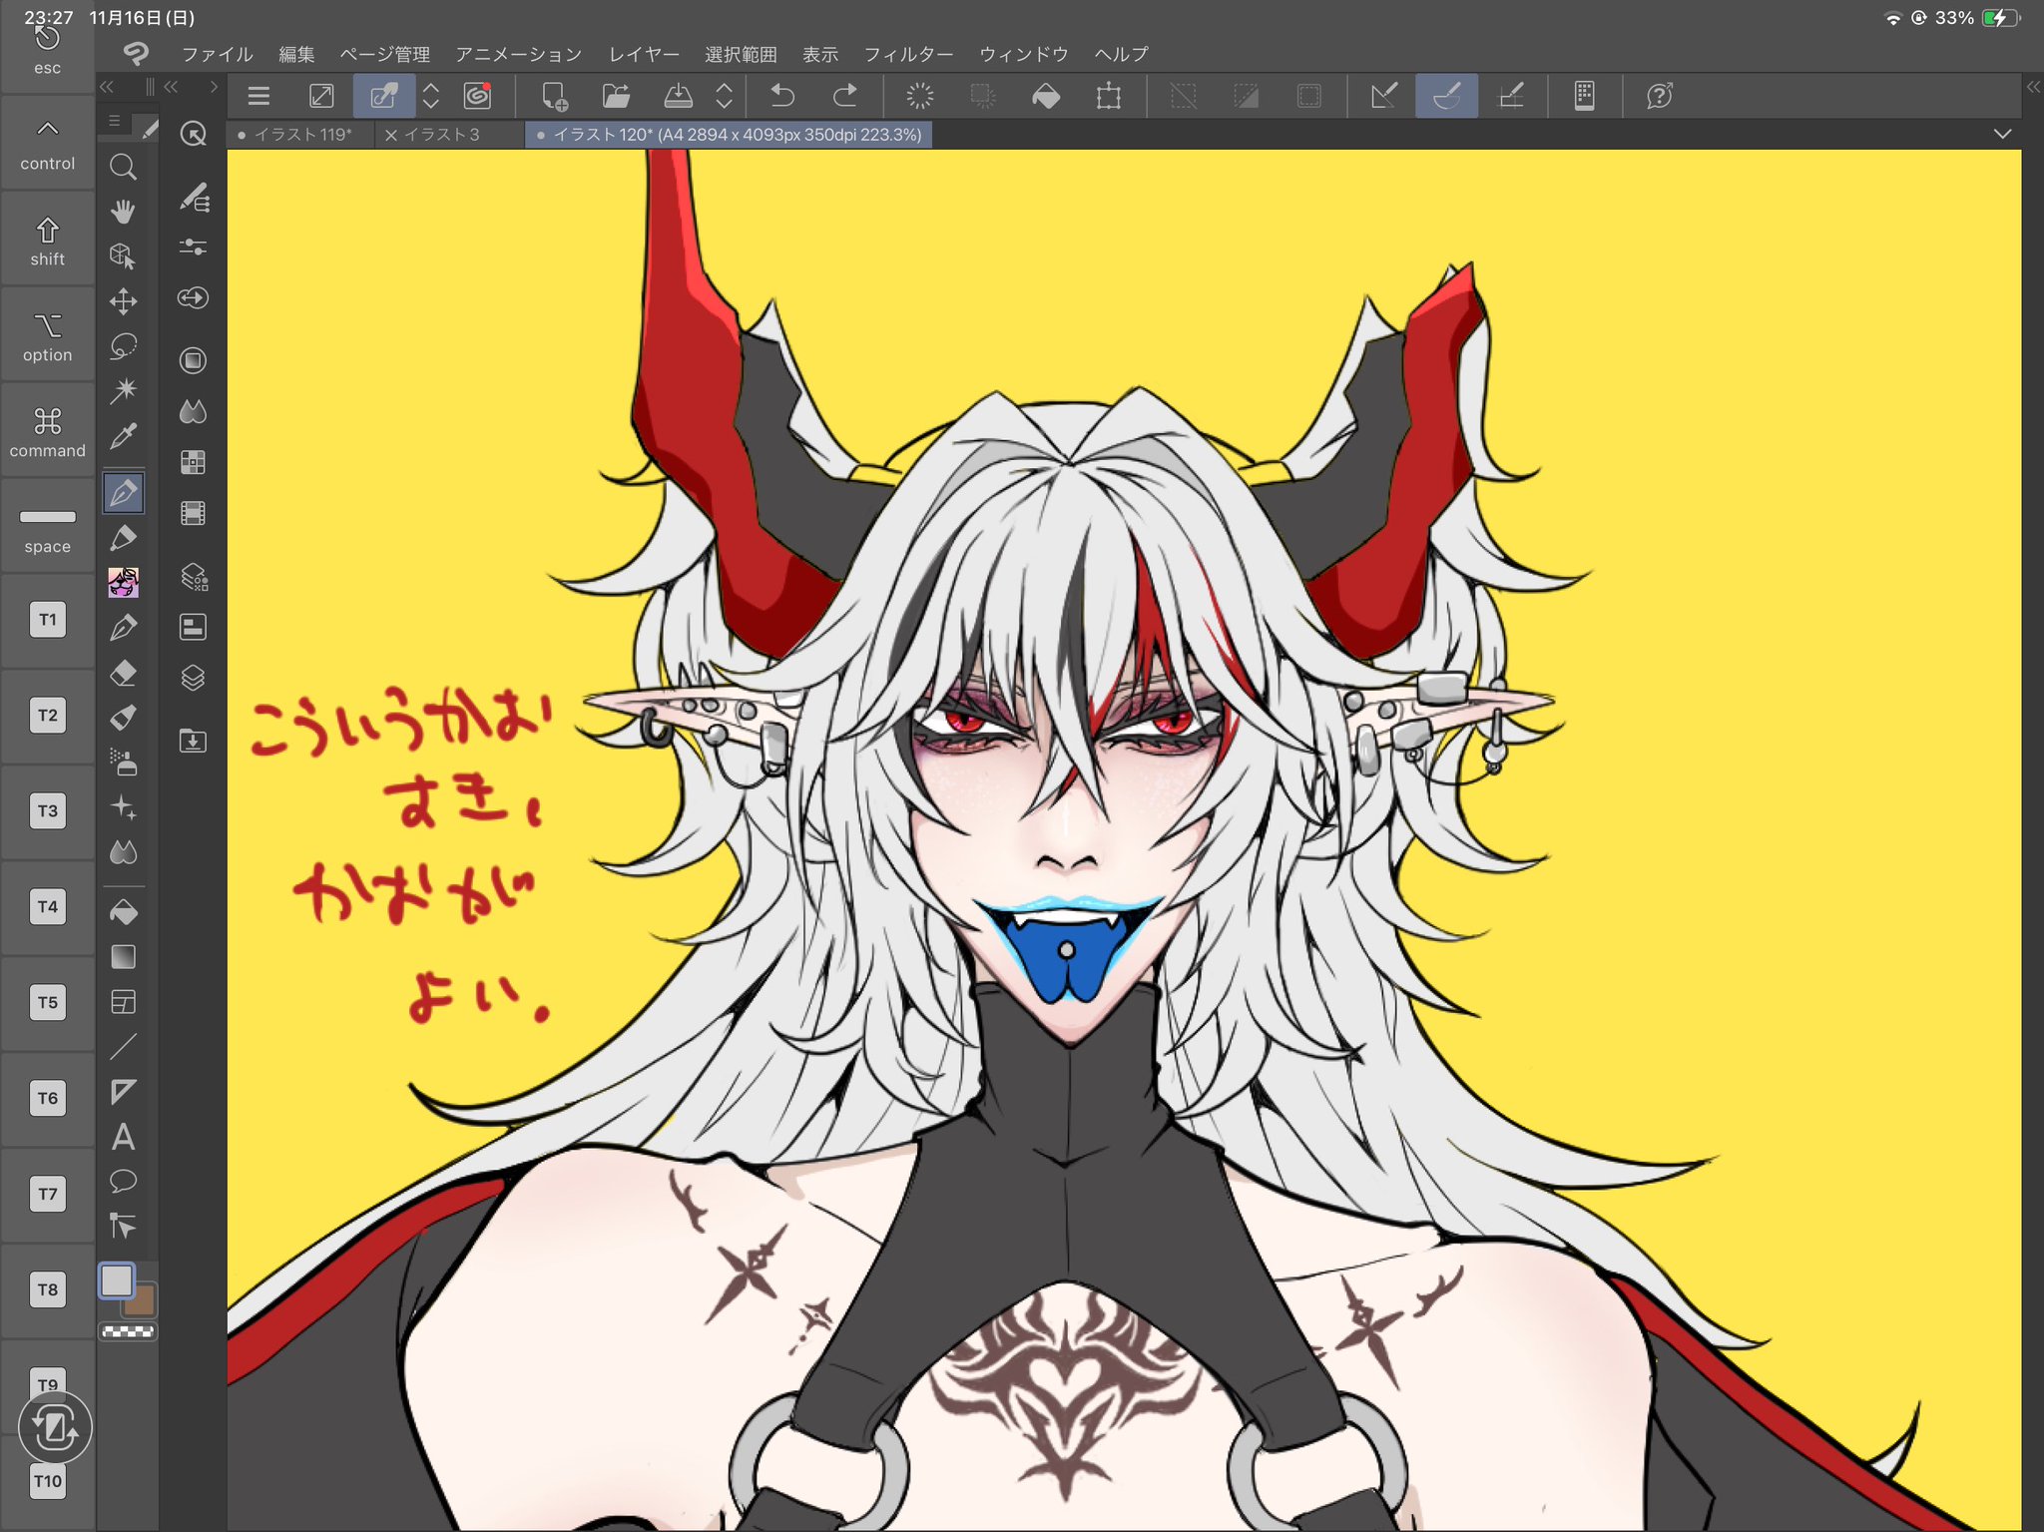Viewport: 2044px width, 1532px height.
Task: Click the Undo arrow in the command bar
Action: click(783, 96)
